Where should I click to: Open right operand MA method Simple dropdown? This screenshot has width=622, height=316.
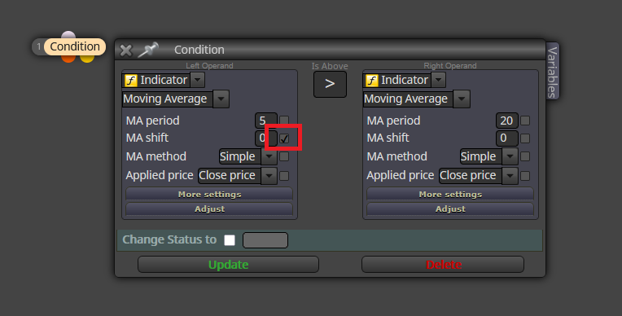[510, 156]
